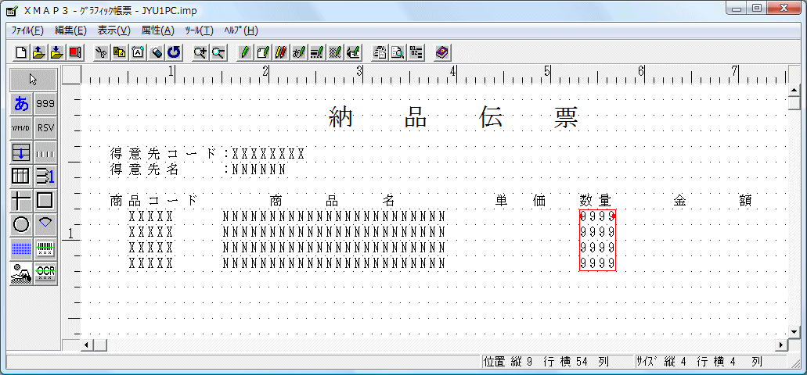Click the zoom in magnifier icon
The height and width of the screenshot is (375, 807).
point(200,52)
